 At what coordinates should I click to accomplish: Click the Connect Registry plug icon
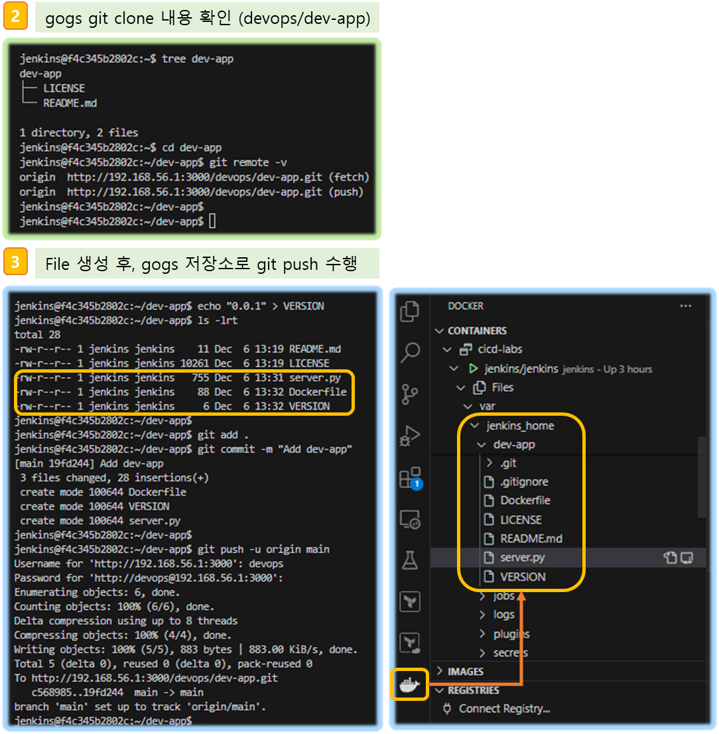pos(447,709)
